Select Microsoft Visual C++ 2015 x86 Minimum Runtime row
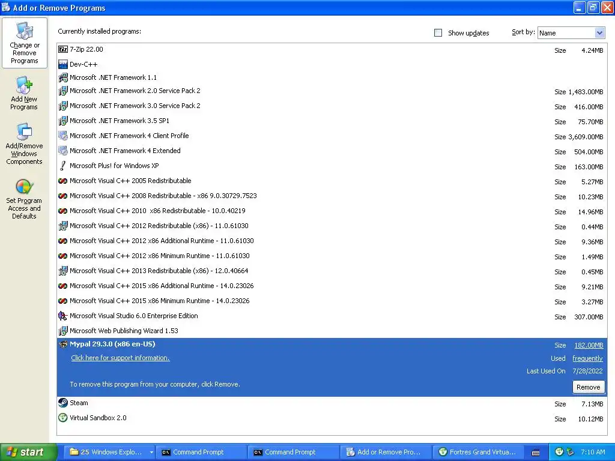This screenshot has width=615, height=461. tap(332, 301)
